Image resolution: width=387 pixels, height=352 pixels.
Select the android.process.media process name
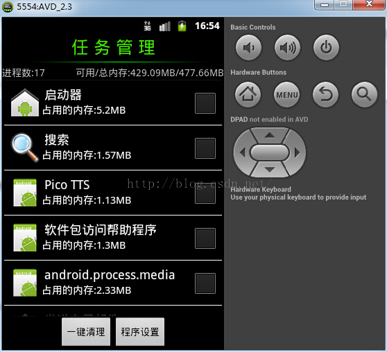pyautogui.click(x=110, y=275)
